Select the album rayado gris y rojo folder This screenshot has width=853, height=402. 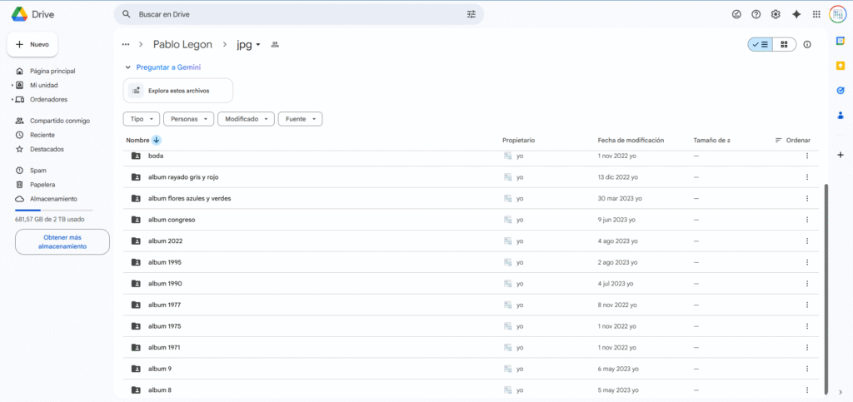tap(471, 177)
